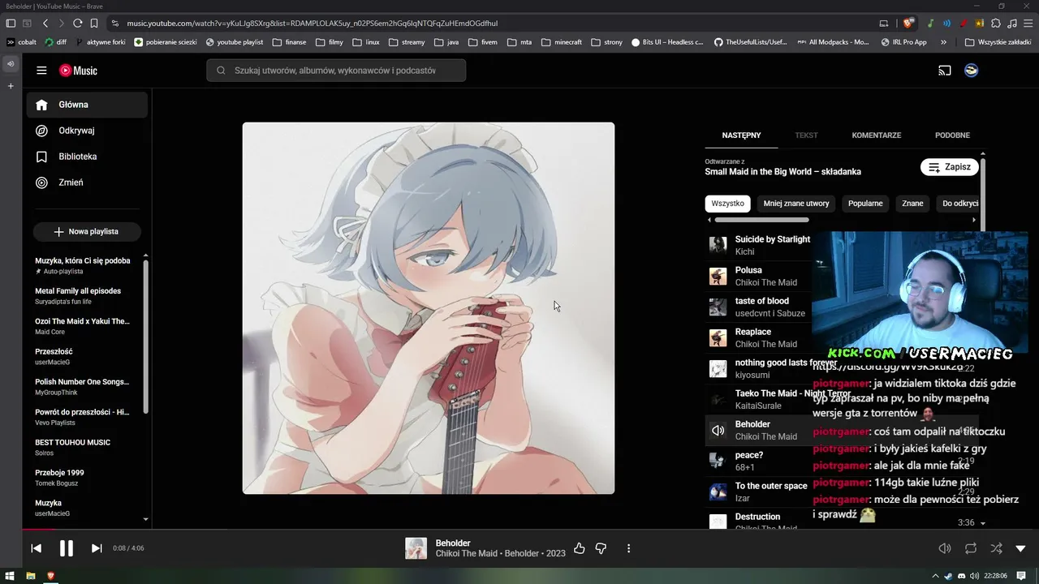This screenshot has width=1039, height=584.
Task: Collapse the player page with the down arrow
Action: tap(1021, 548)
